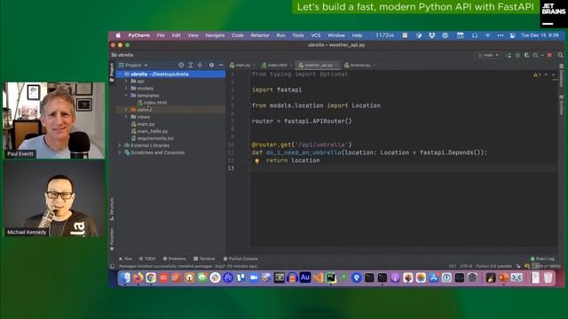The height and width of the screenshot is (319, 568).
Task: Collapse the templates folder
Action: 126,96
